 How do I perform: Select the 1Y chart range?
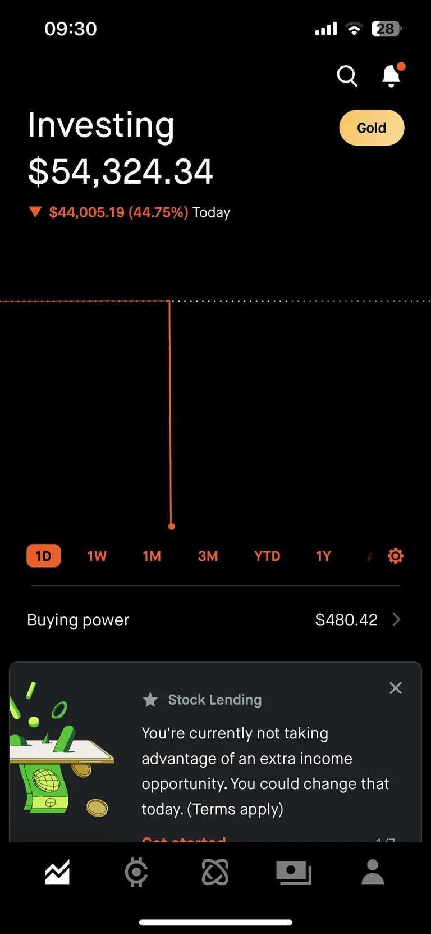(x=323, y=556)
